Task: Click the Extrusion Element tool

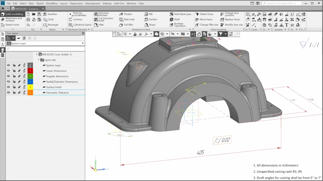Action: click(x=101, y=14)
